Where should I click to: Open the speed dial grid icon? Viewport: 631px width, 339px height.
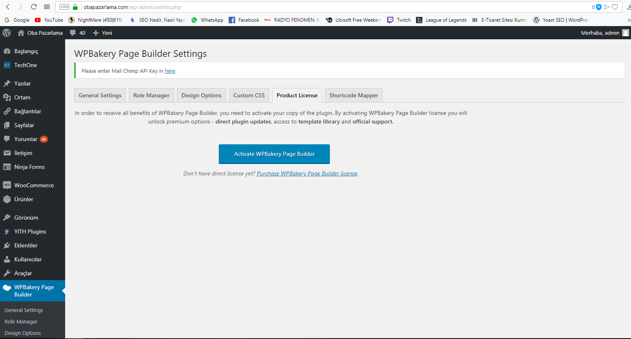47,7
